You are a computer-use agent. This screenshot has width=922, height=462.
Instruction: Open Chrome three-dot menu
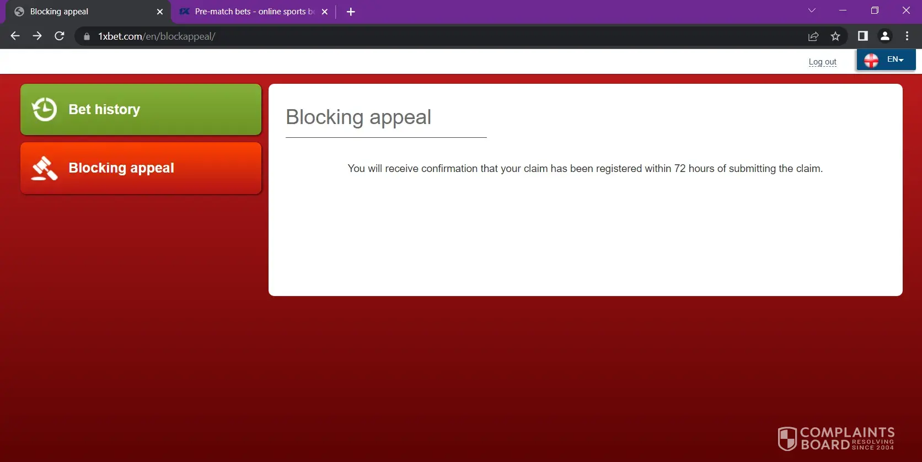[x=907, y=36]
